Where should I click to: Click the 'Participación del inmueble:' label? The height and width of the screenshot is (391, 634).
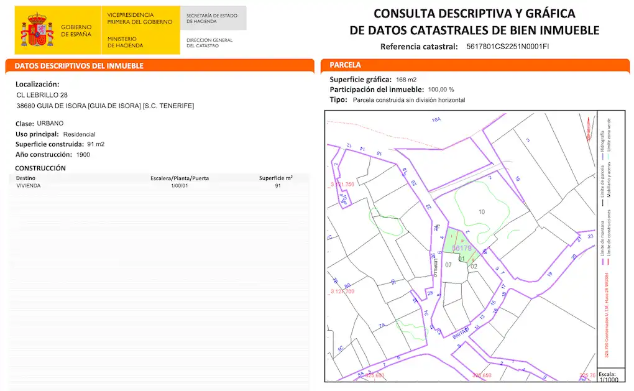pos(377,90)
